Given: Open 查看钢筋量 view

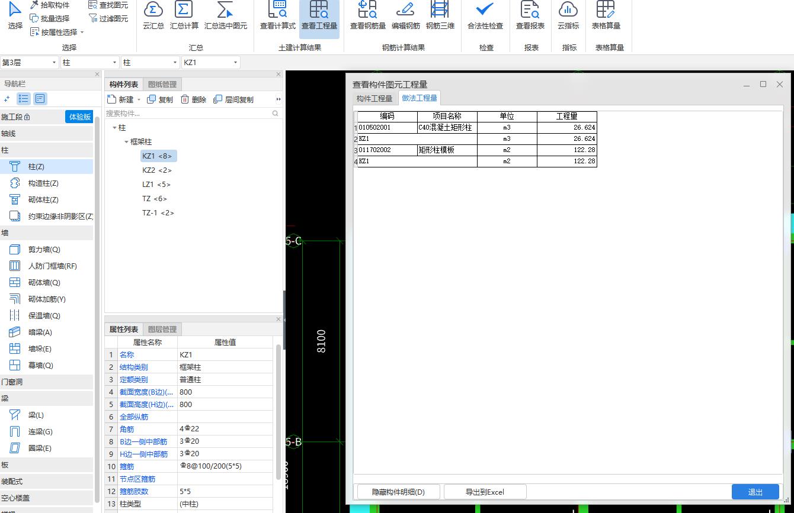Looking at the screenshot, I should [x=368, y=16].
